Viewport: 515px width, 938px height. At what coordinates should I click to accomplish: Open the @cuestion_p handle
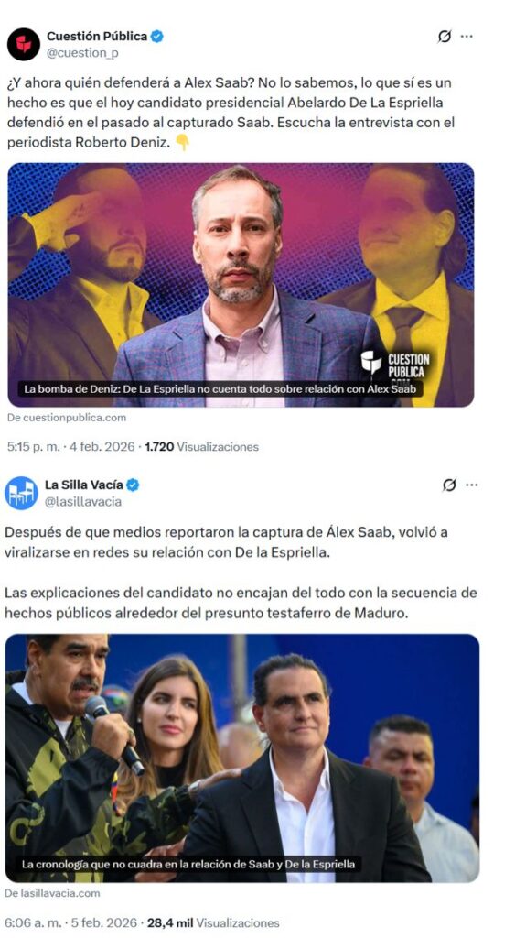click(x=82, y=53)
